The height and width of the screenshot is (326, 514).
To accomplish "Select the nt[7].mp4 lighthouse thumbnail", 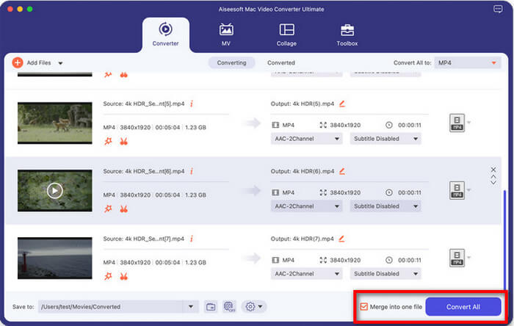I will point(55,258).
